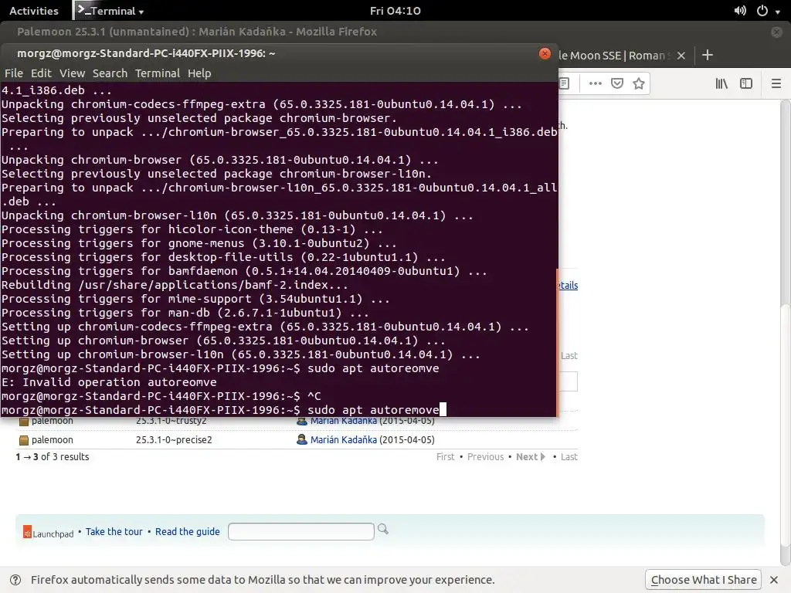Bookmark this page with star icon
The width and height of the screenshot is (791, 593).
pyautogui.click(x=639, y=83)
